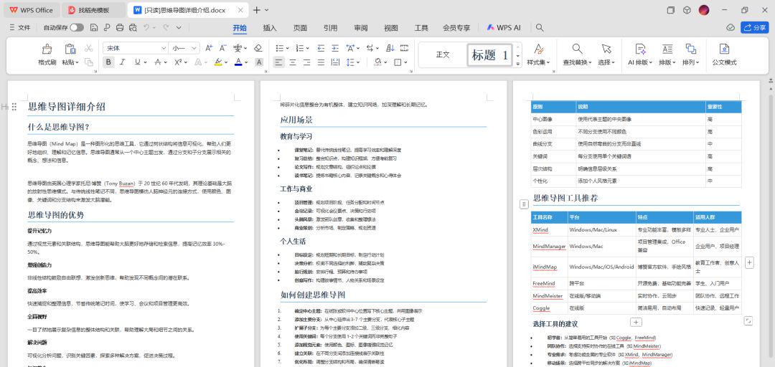The width and height of the screenshot is (775, 367).
Task: Open the WPS AI button
Action: (504, 28)
